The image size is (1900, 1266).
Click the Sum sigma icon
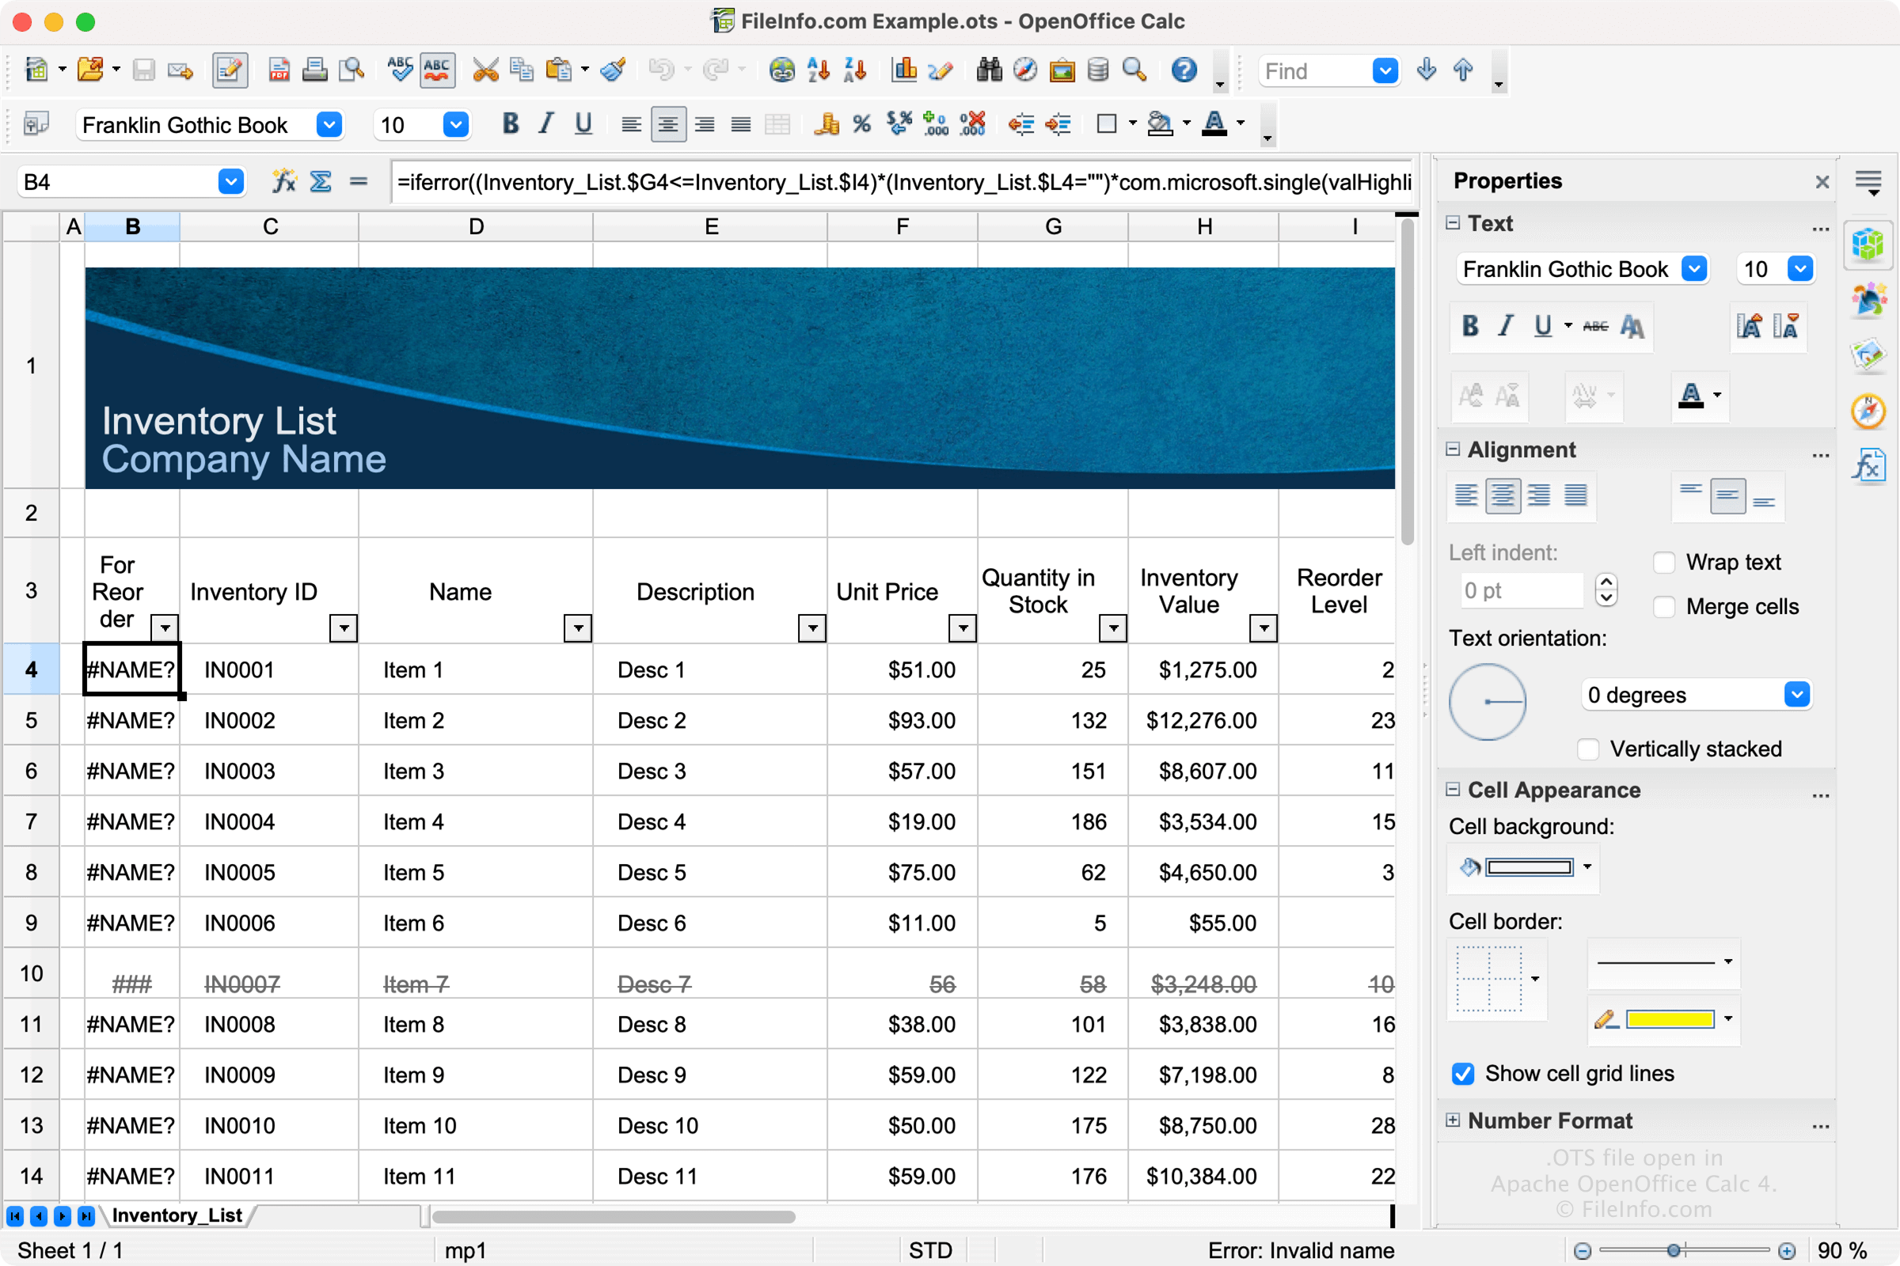click(x=321, y=181)
